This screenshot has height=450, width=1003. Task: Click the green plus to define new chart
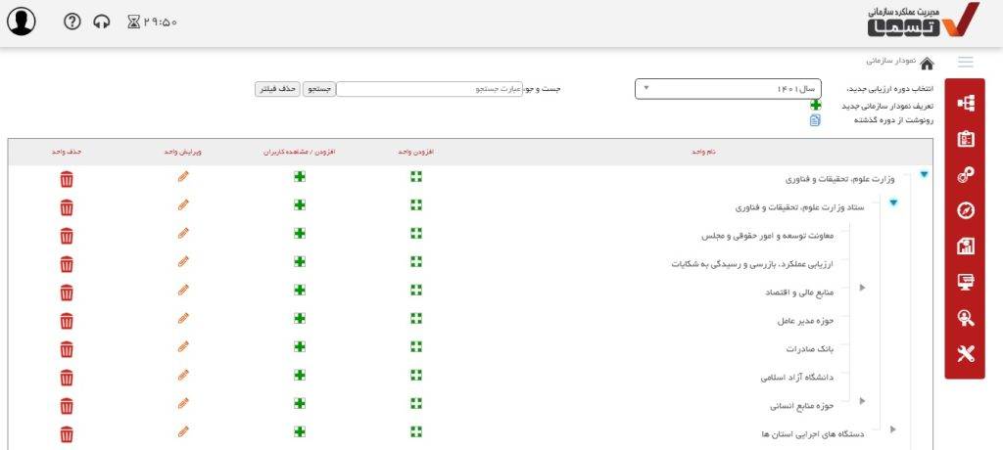point(816,106)
